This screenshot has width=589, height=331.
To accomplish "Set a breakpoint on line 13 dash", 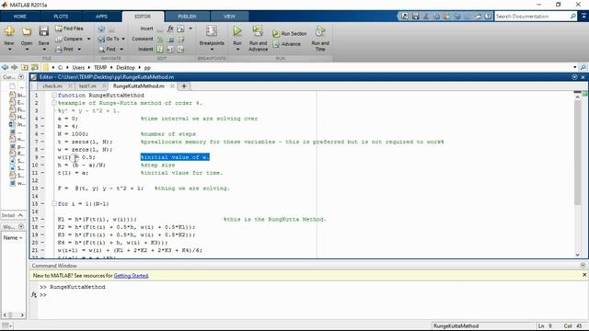I will tap(42, 188).
